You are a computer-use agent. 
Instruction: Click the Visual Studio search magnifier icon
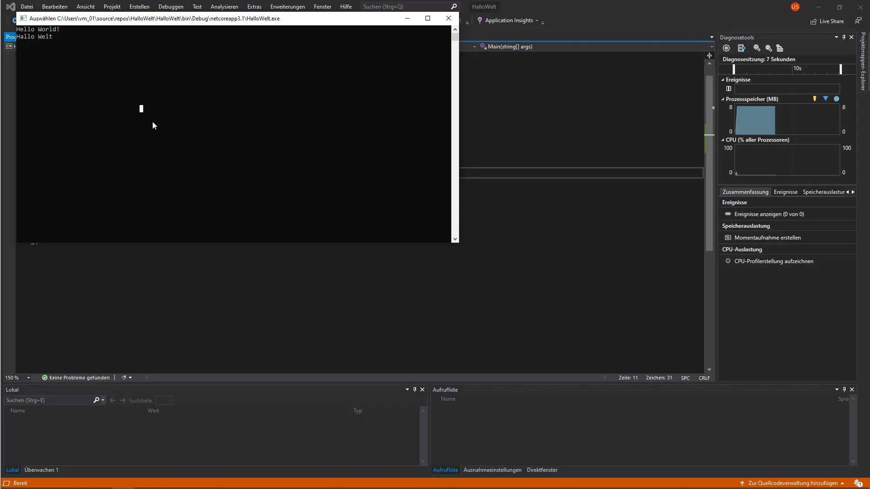[454, 7]
